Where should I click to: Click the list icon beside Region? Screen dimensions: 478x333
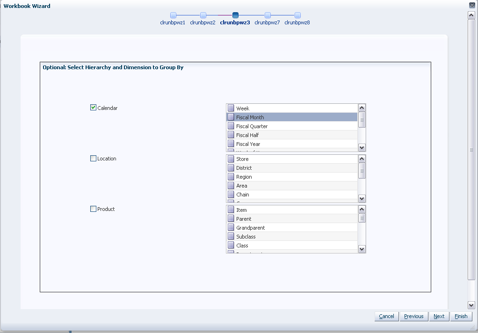(231, 176)
